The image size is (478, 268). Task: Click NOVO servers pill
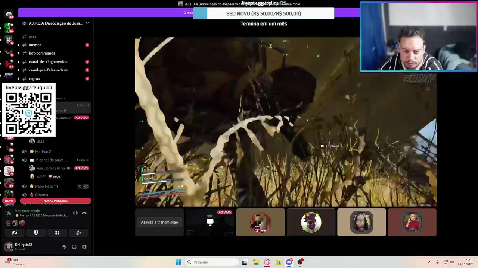[x=9, y=201]
